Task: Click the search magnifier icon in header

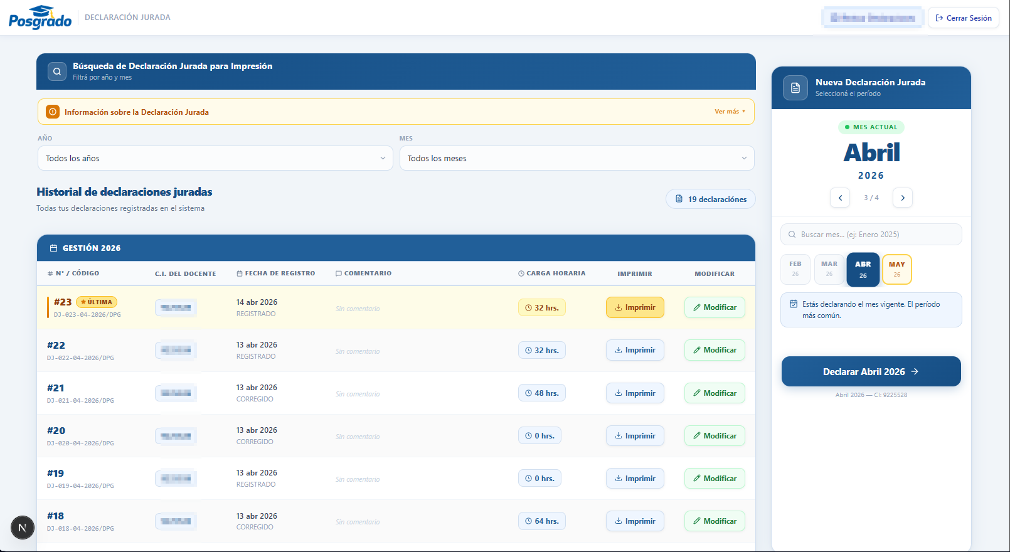Action: tap(57, 72)
